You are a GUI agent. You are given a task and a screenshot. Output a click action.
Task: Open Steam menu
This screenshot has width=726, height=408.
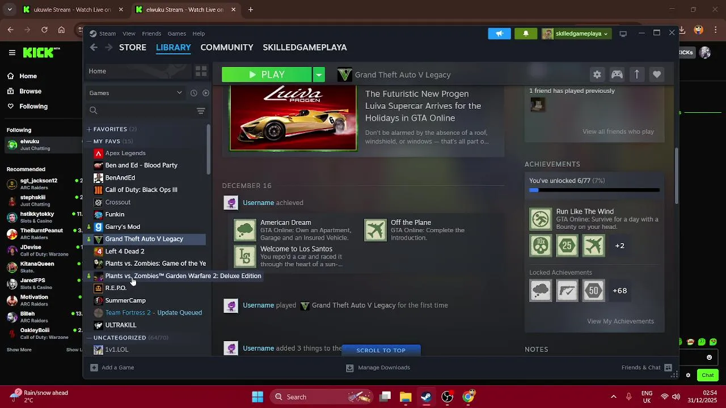(x=107, y=33)
